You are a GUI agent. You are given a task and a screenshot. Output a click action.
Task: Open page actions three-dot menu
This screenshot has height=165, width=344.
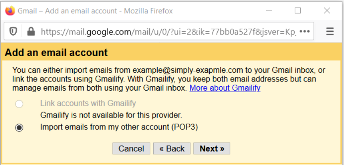[x=305, y=32]
